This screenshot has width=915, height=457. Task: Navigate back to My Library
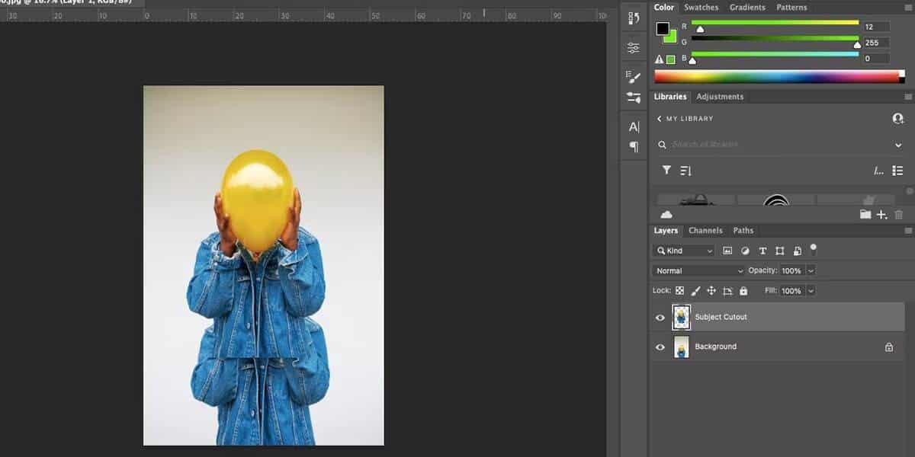[660, 119]
